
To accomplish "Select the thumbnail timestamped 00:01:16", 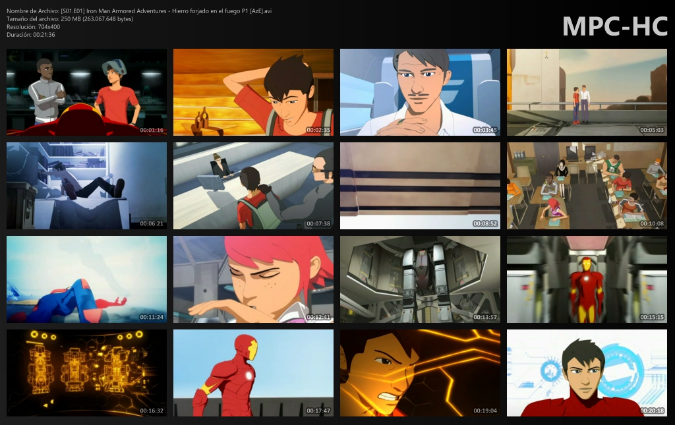I will pyautogui.click(x=86, y=92).
